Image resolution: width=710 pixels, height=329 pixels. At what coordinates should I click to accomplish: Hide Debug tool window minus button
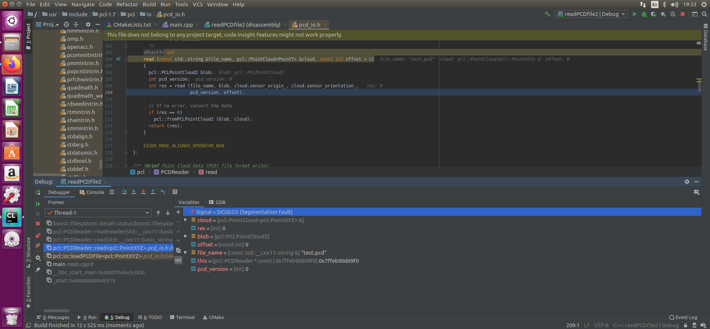(697, 182)
